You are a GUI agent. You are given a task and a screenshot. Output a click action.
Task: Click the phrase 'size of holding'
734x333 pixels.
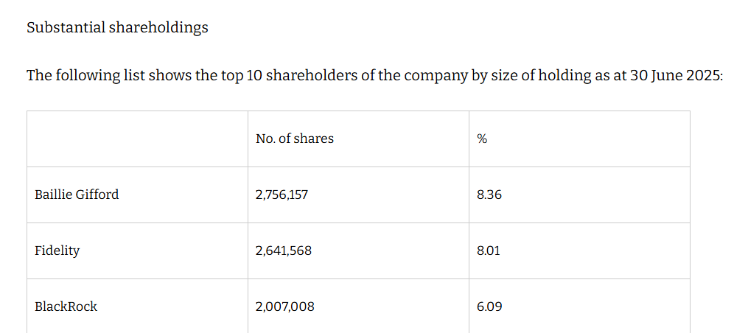point(540,75)
